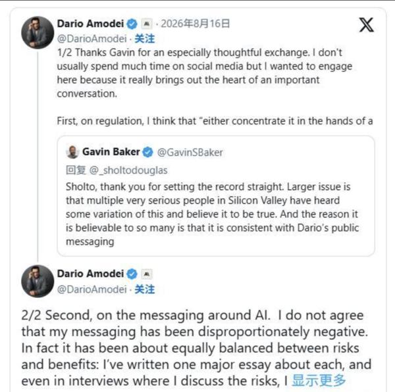This screenshot has width=395, height=392.
Task: Click Dario Amodei's avatar in second tweet
Action: [38, 282]
